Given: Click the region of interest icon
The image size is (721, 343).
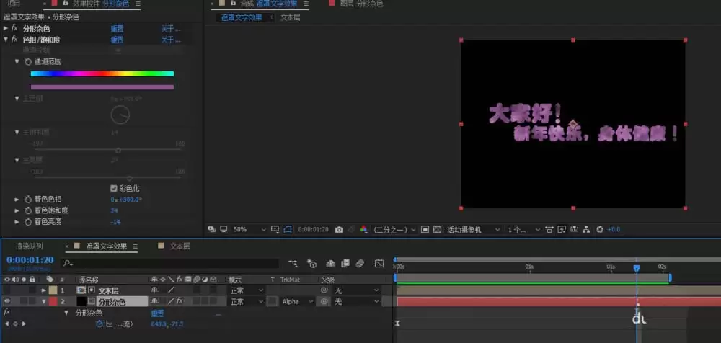Looking at the screenshot, I should [x=425, y=229].
